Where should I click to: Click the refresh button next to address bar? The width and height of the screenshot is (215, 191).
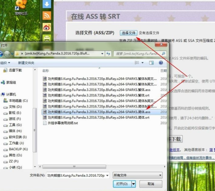point(108,54)
